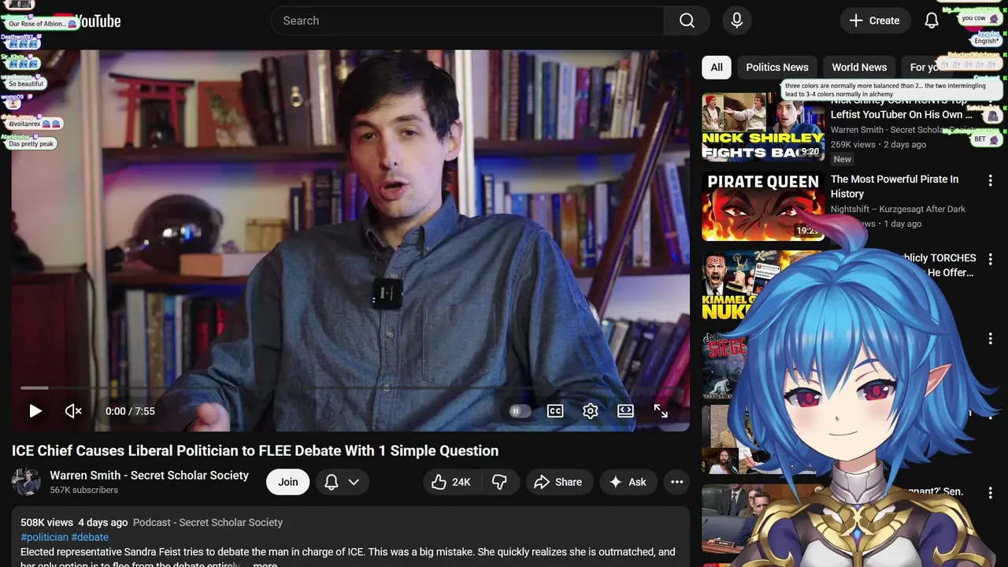Focus the Search input field

tap(467, 20)
